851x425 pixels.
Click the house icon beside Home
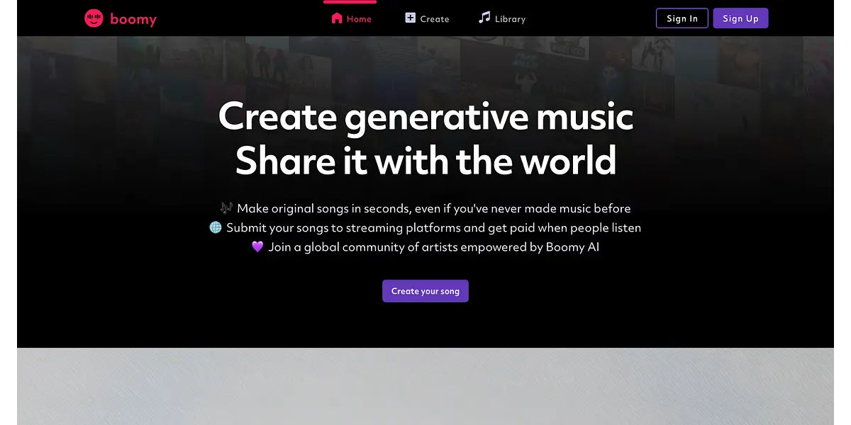pyautogui.click(x=337, y=18)
